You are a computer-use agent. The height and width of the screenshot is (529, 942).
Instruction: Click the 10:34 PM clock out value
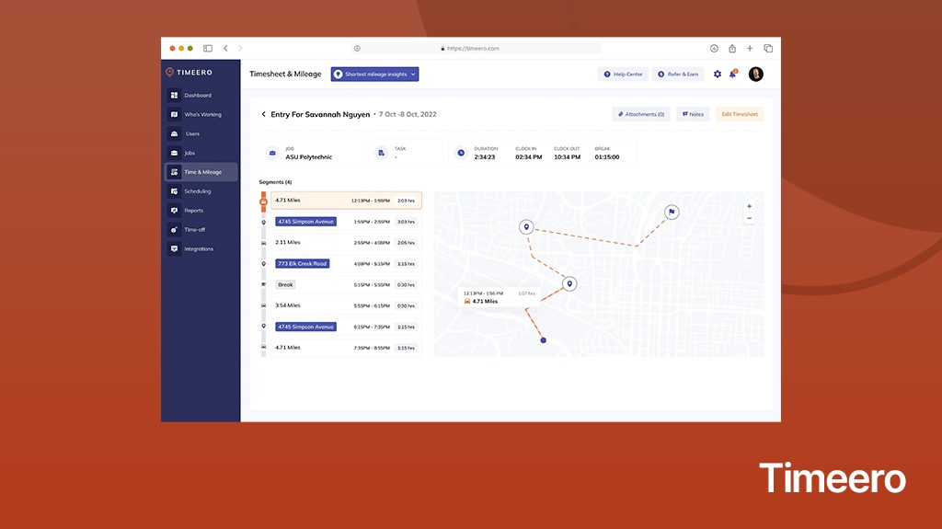coord(567,157)
